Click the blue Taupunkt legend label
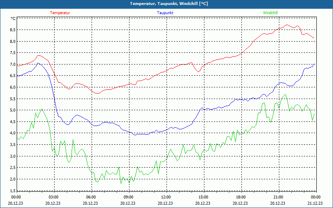Image resolution: width=333 pixels, height=208 pixels. coord(165,13)
